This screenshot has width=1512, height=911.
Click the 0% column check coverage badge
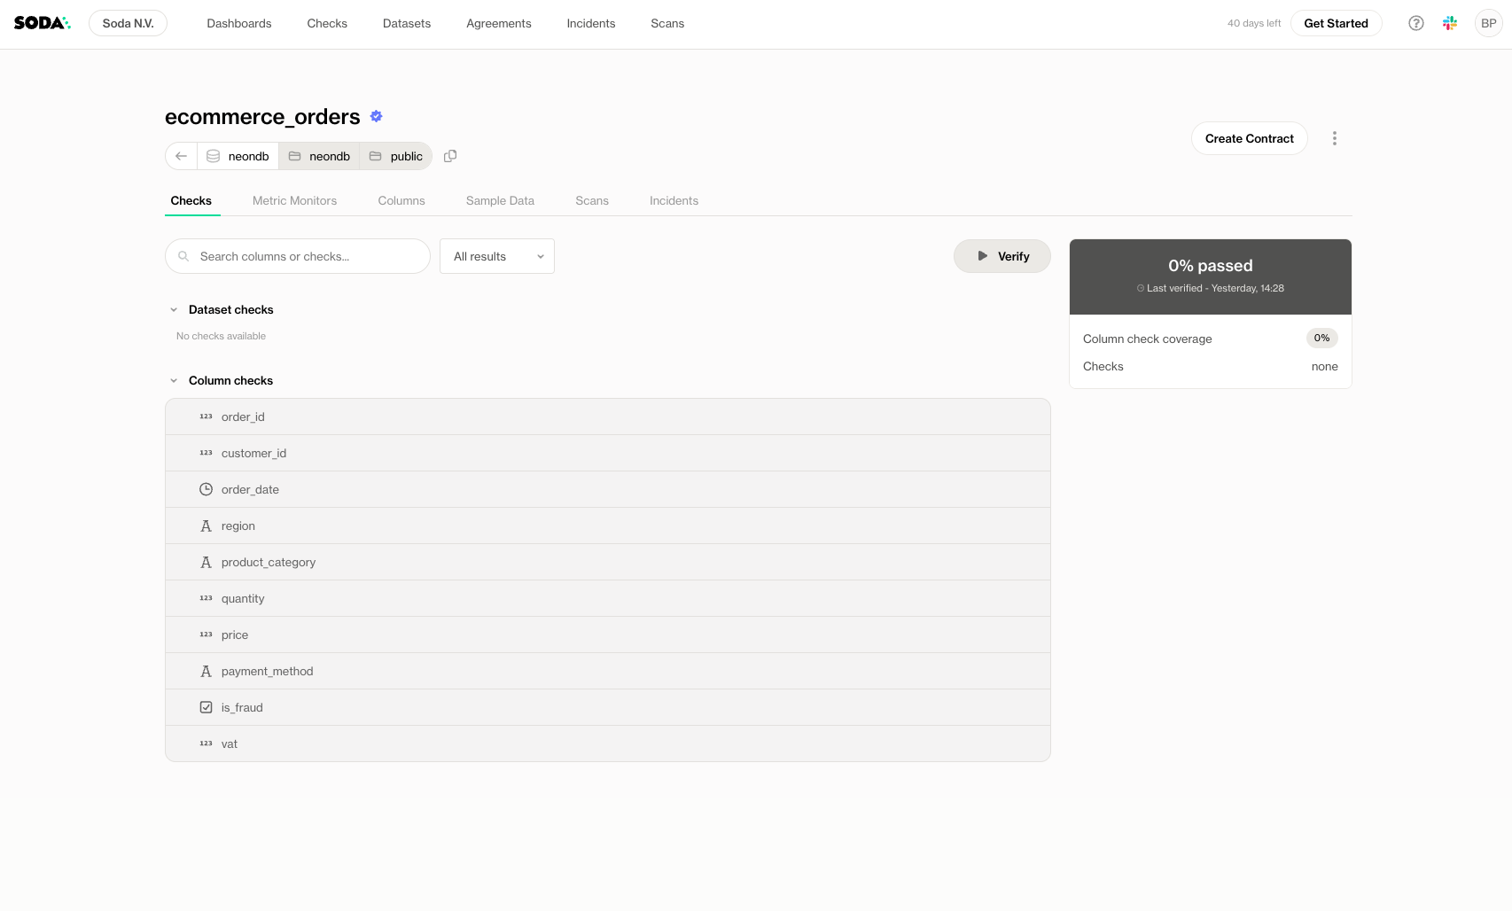pos(1321,338)
